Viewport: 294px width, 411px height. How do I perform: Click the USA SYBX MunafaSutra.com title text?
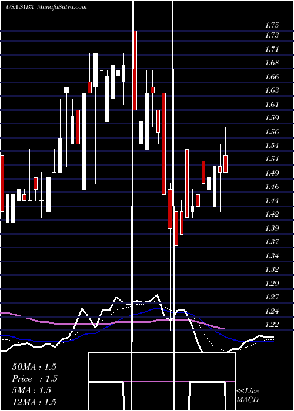point(46,7)
